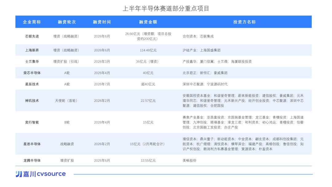The width and height of the screenshot is (332, 187).
Task: Click 增资扩股(引战) round cell
Action: point(67,62)
